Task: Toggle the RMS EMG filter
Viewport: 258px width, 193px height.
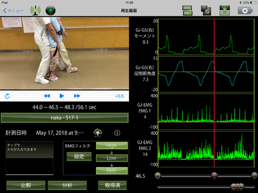Action: [x=112, y=170]
